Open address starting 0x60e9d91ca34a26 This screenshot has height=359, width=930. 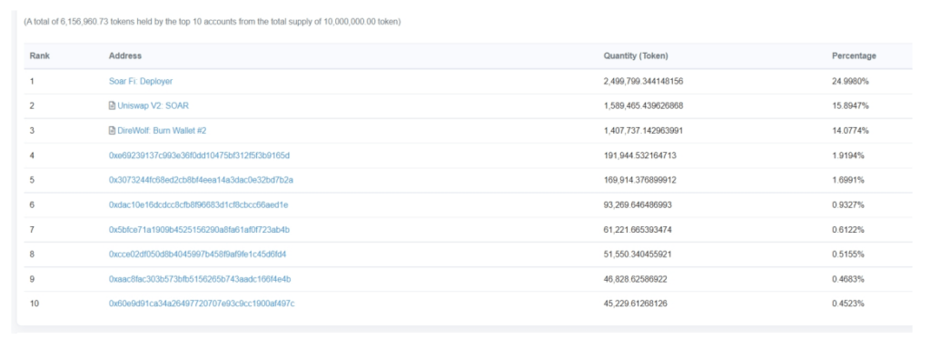coord(202,304)
